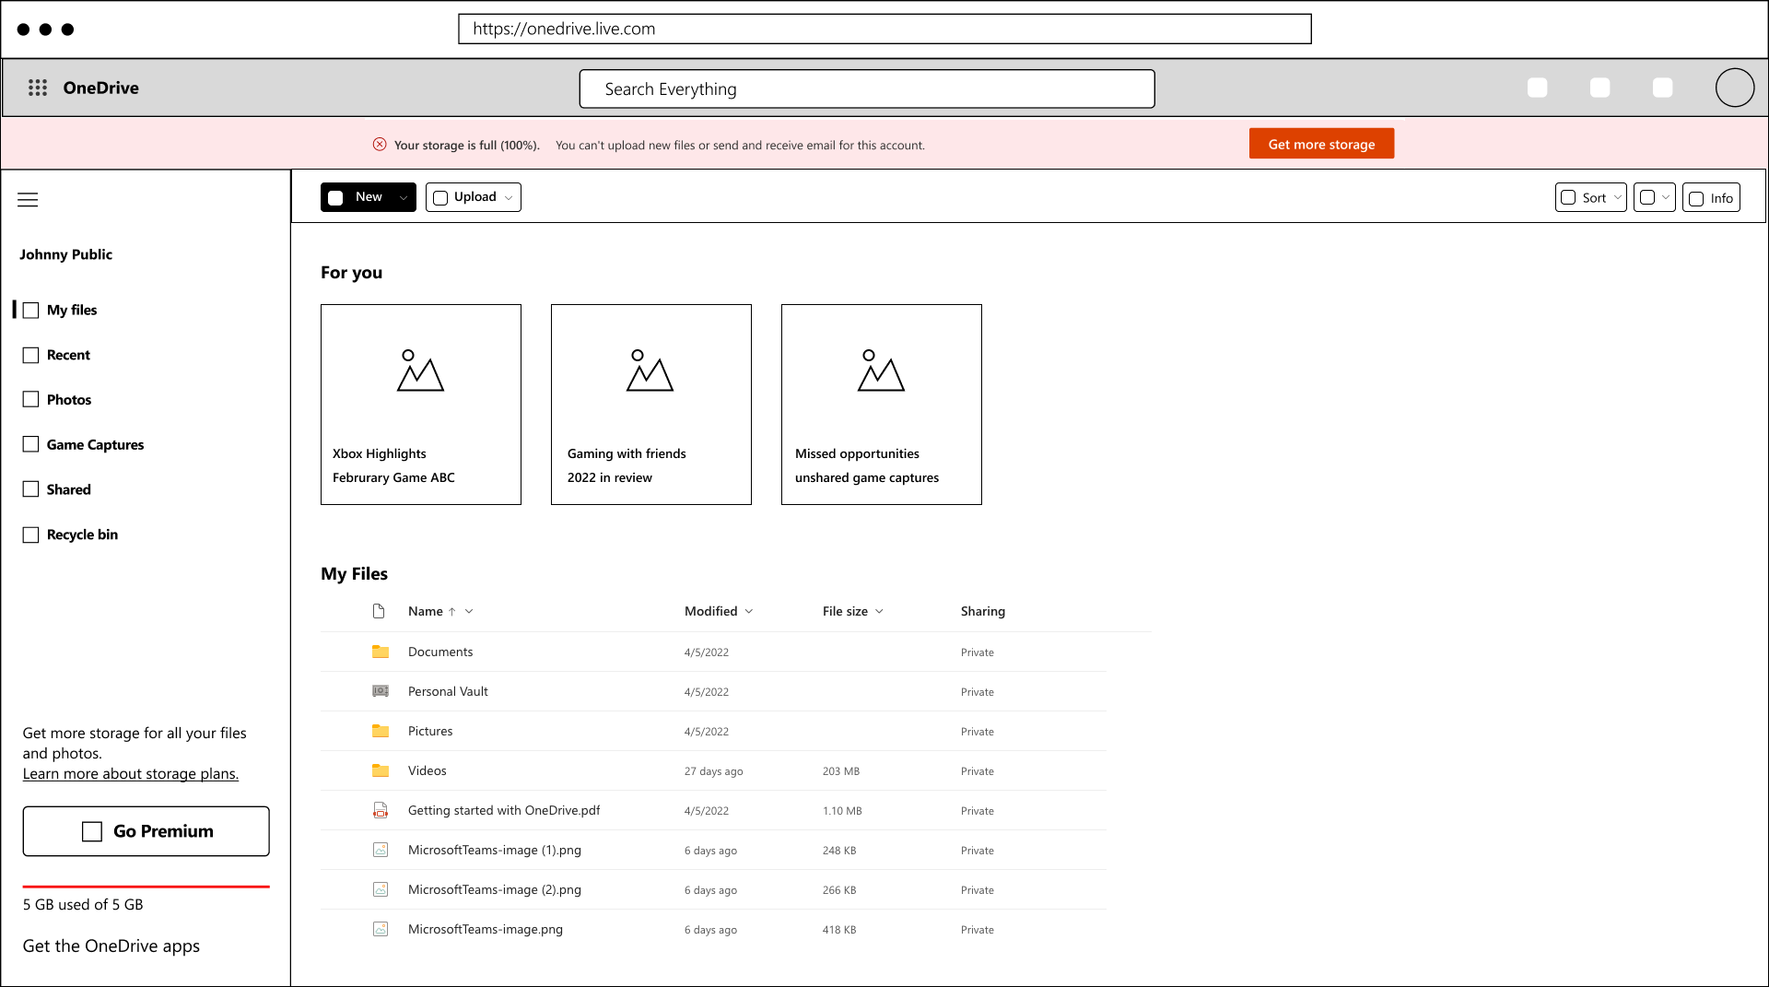The height and width of the screenshot is (987, 1769).
Task: Click the middle white header icon
Action: 1600,88
